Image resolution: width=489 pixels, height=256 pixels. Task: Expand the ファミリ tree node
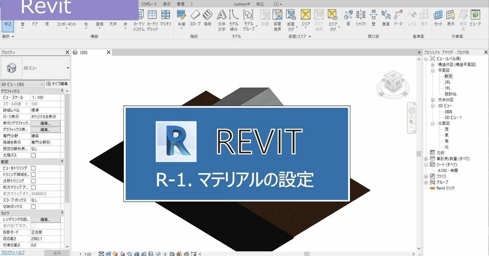tap(426, 177)
